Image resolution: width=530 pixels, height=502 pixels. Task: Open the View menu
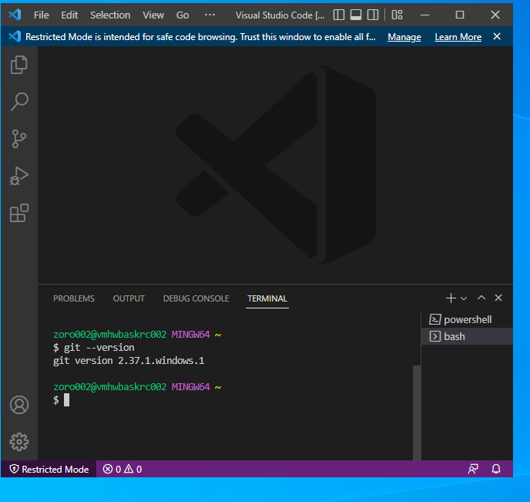pyautogui.click(x=153, y=15)
